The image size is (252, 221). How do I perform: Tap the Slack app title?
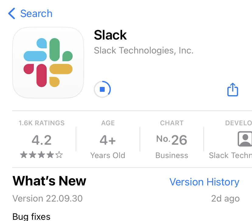(110, 35)
